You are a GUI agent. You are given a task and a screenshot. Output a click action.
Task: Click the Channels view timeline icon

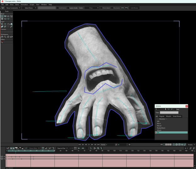[x=12, y=148]
